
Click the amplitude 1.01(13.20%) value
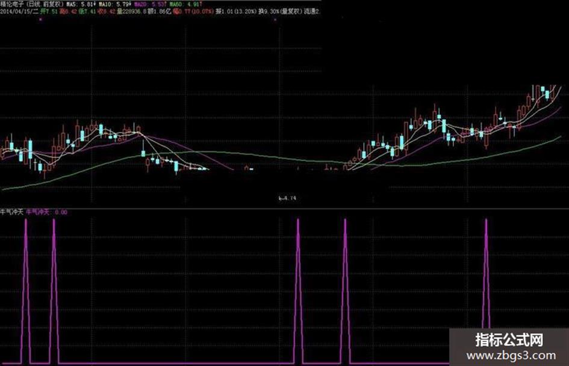click(236, 11)
